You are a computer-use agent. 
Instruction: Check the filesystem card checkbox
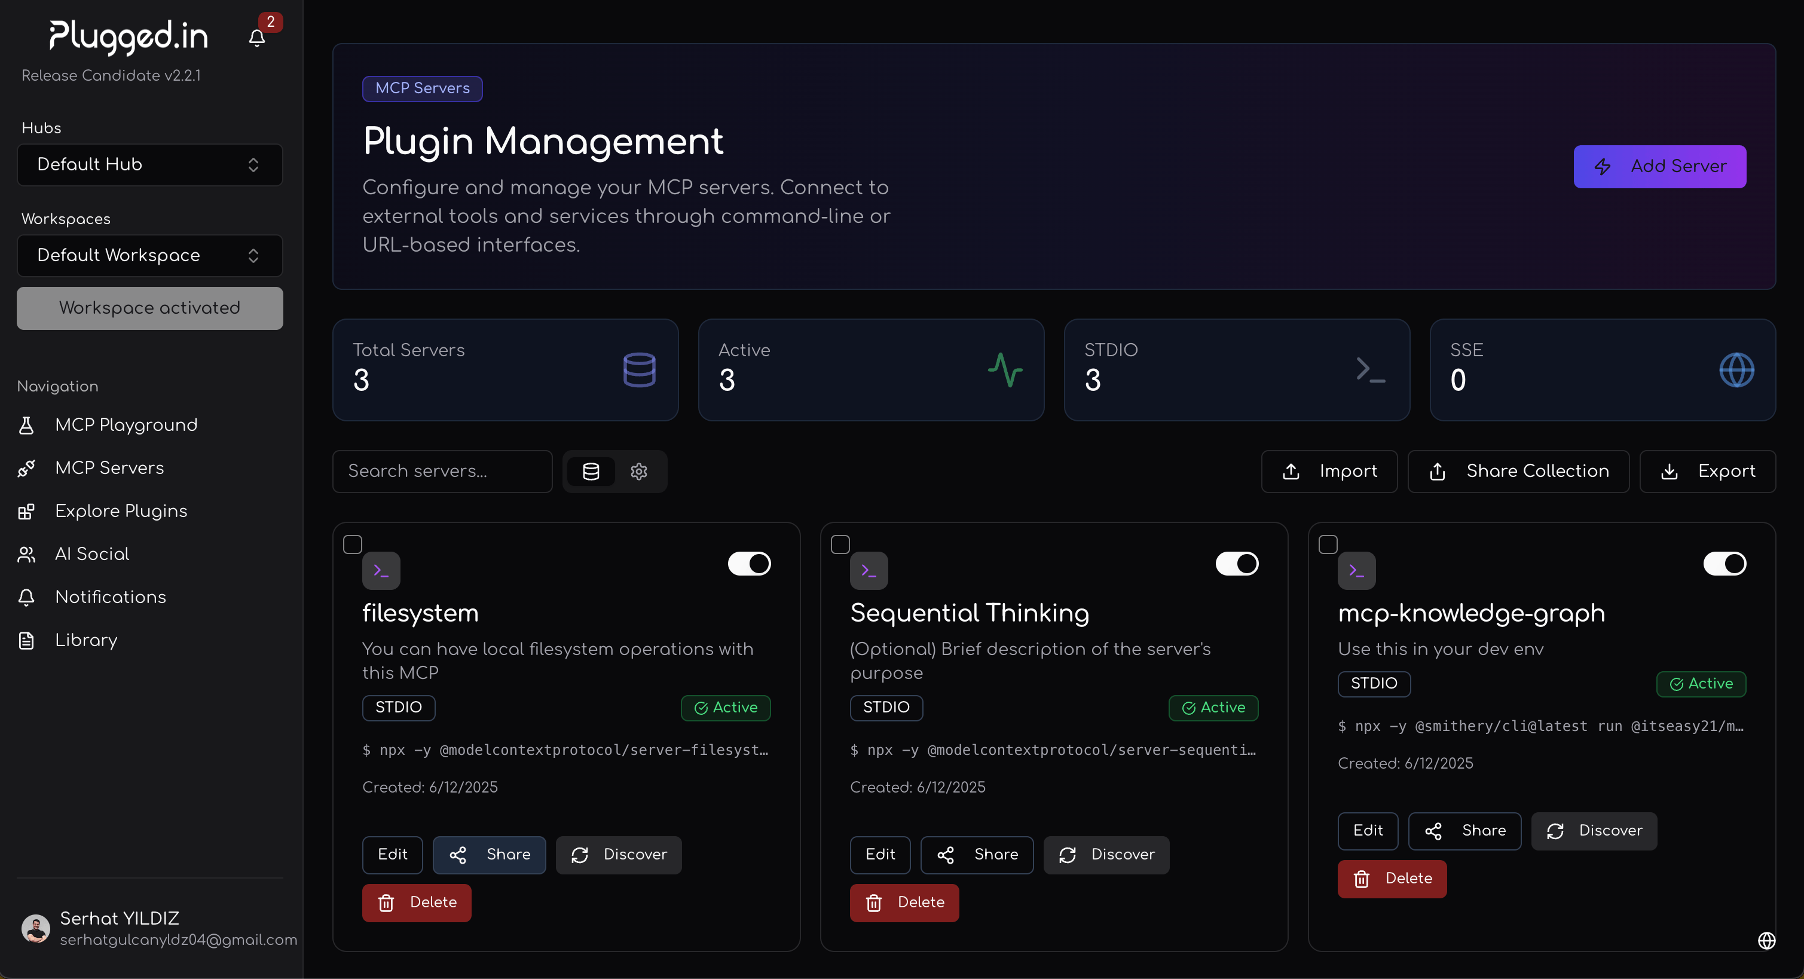click(352, 544)
